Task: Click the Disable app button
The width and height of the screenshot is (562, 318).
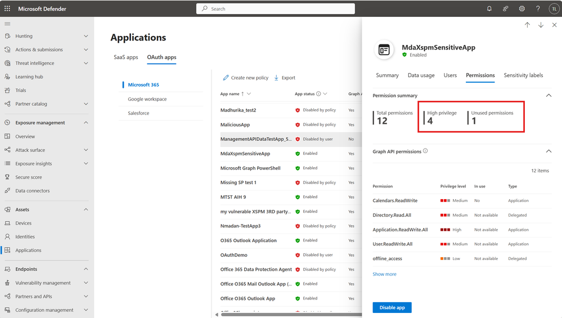Action: (392, 308)
